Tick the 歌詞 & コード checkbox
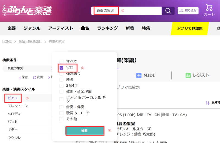220x143 pixels. [x=62, y=113]
